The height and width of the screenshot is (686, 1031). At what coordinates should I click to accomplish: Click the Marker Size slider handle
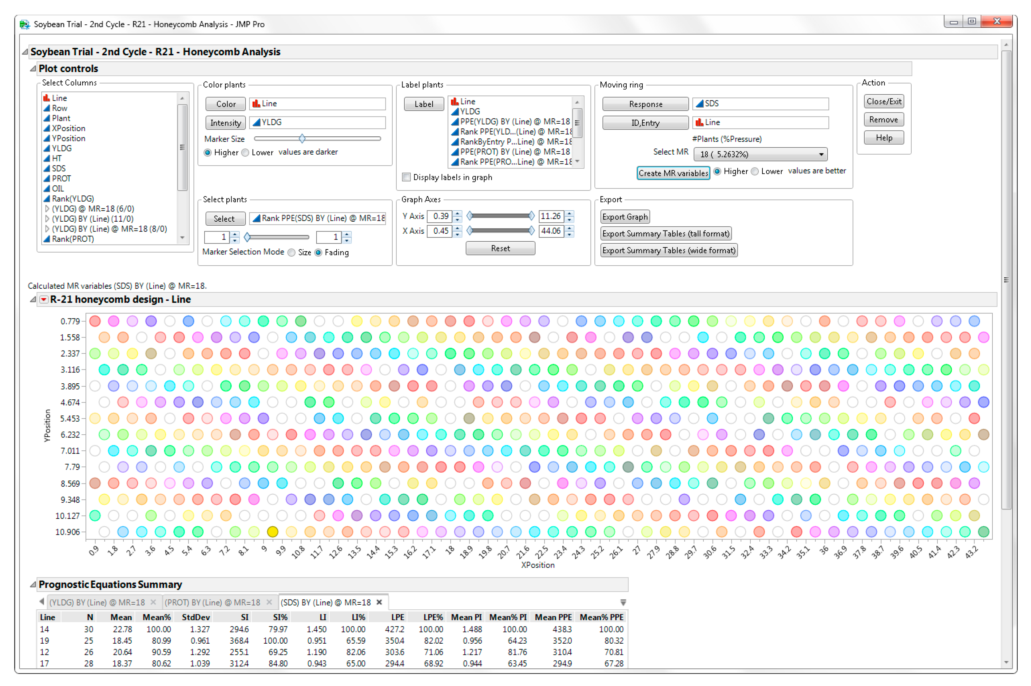[302, 139]
